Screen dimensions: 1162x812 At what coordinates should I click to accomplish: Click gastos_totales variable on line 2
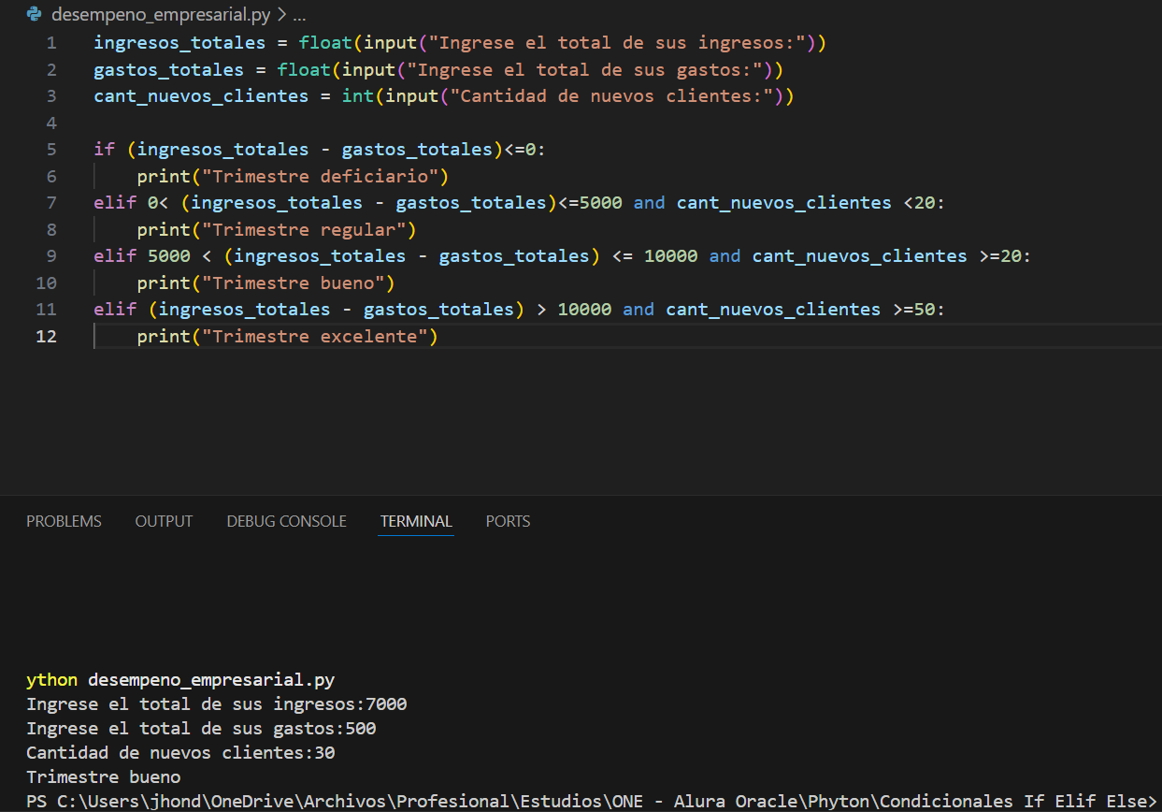[168, 70]
